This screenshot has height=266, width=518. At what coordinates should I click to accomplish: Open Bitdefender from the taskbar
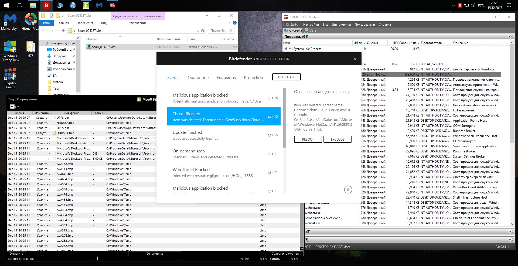pyautogui.click(x=46, y=5)
